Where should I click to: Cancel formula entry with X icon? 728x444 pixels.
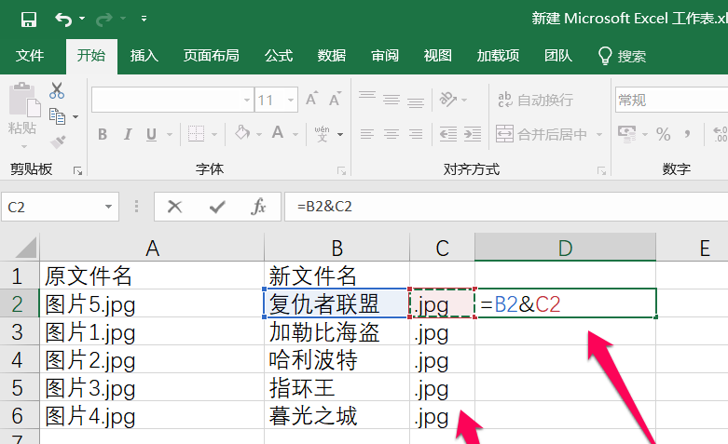pyautogui.click(x=174, y=207)
